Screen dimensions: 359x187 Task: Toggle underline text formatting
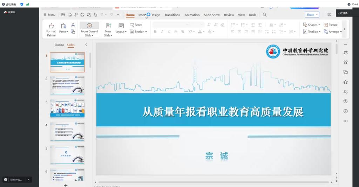pos(169,32)
